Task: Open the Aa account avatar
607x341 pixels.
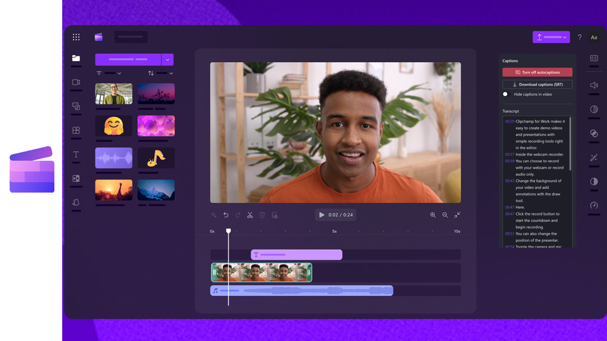Action: click(x=594, y=37)
